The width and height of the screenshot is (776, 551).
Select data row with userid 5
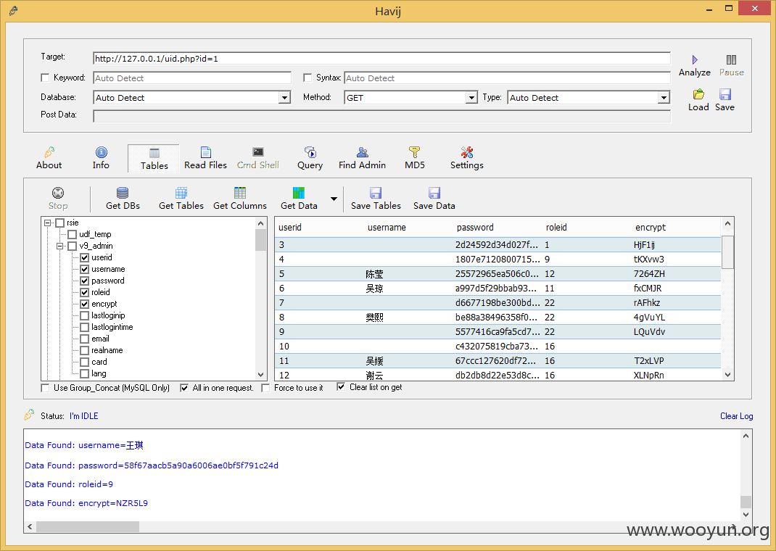click(x=498, y=274)
